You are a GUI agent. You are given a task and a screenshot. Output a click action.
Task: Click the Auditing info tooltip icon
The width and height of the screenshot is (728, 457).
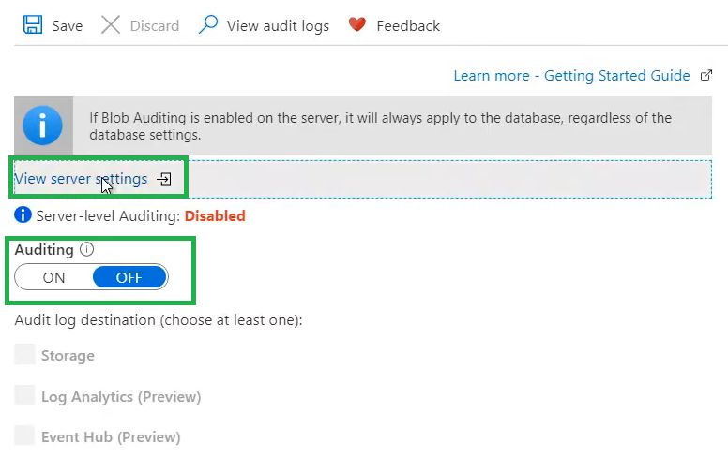pyautogui.click(x=87, y=250)
